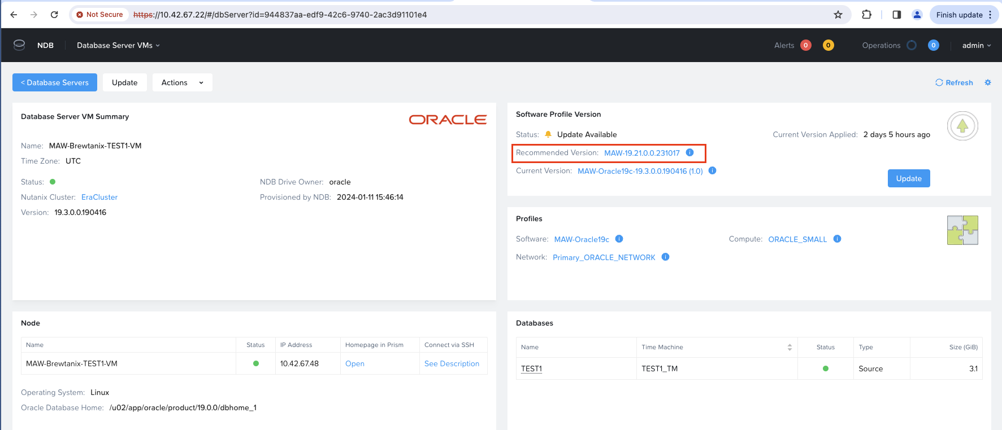Screen dimensions: 1002x430
Task: Expand the Actions dropdown menu
Action: tap(182, 82)
